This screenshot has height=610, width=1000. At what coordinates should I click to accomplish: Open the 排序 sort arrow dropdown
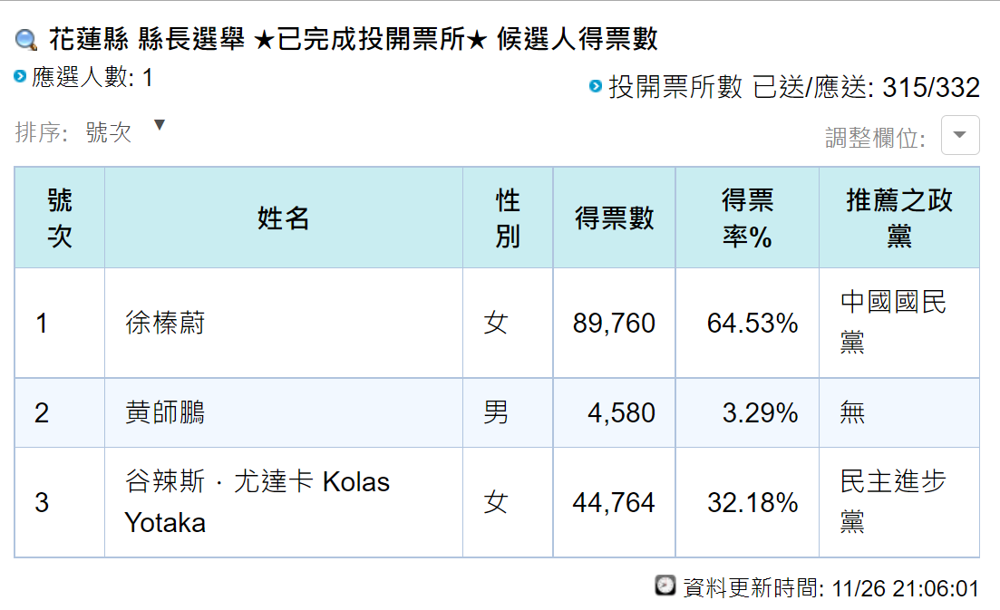(x=160, y=124)
